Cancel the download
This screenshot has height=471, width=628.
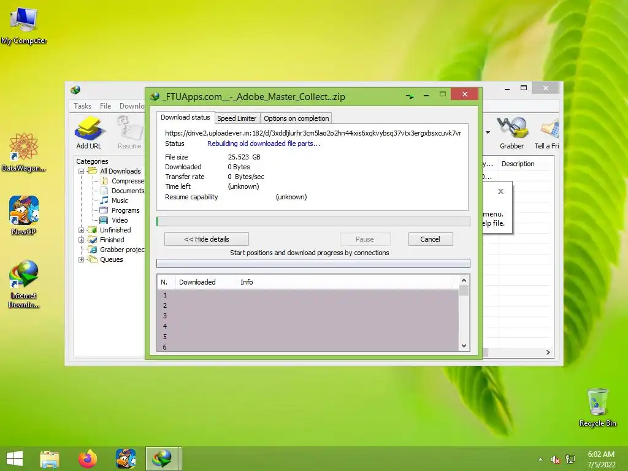coord(430,239)
